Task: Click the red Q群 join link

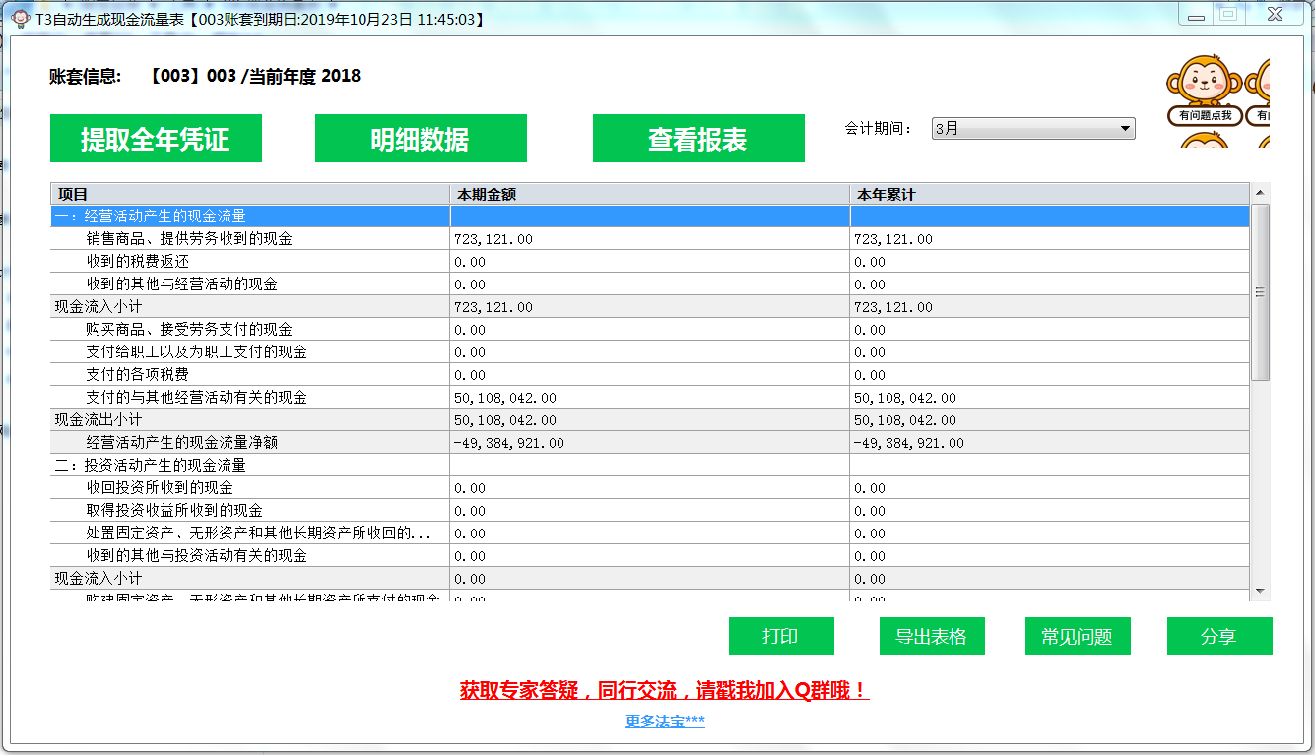Action: click(664, 691)
